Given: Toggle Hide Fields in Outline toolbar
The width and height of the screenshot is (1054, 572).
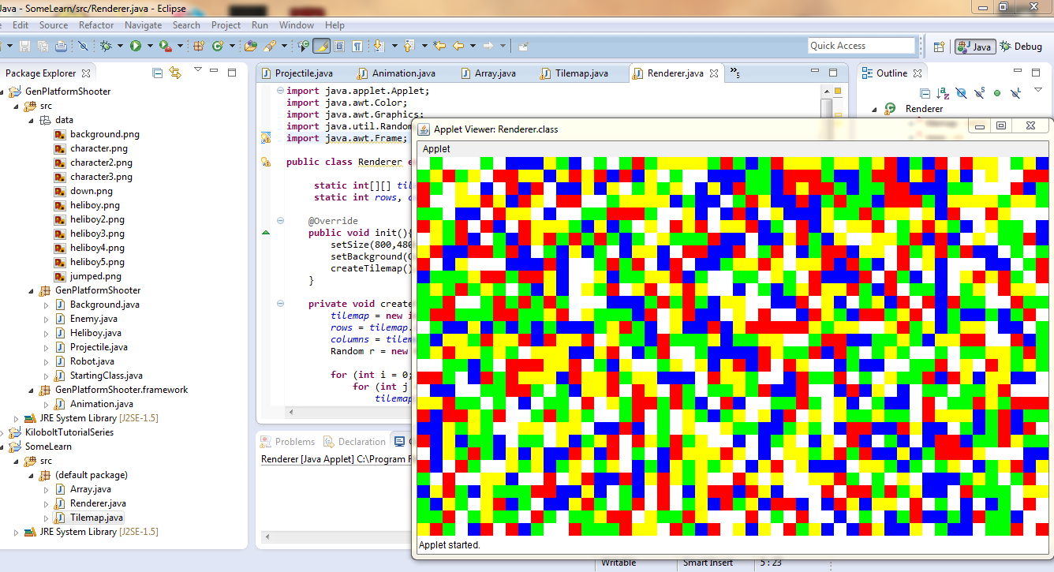Looking at the screenshot, I should [960, 93].
